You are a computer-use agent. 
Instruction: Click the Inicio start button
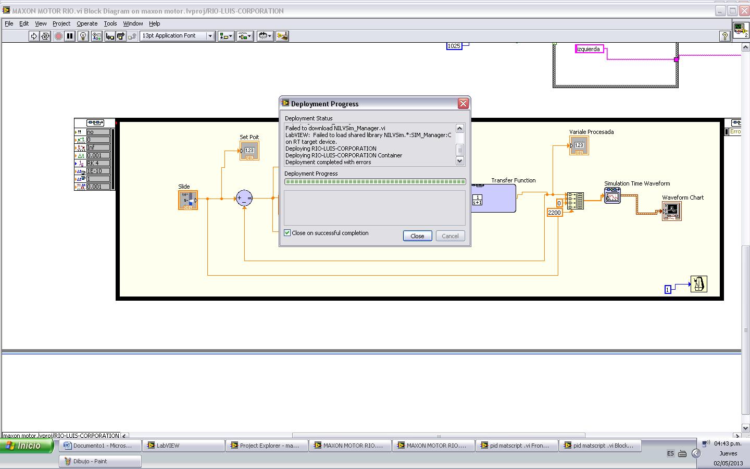point(27,446)
